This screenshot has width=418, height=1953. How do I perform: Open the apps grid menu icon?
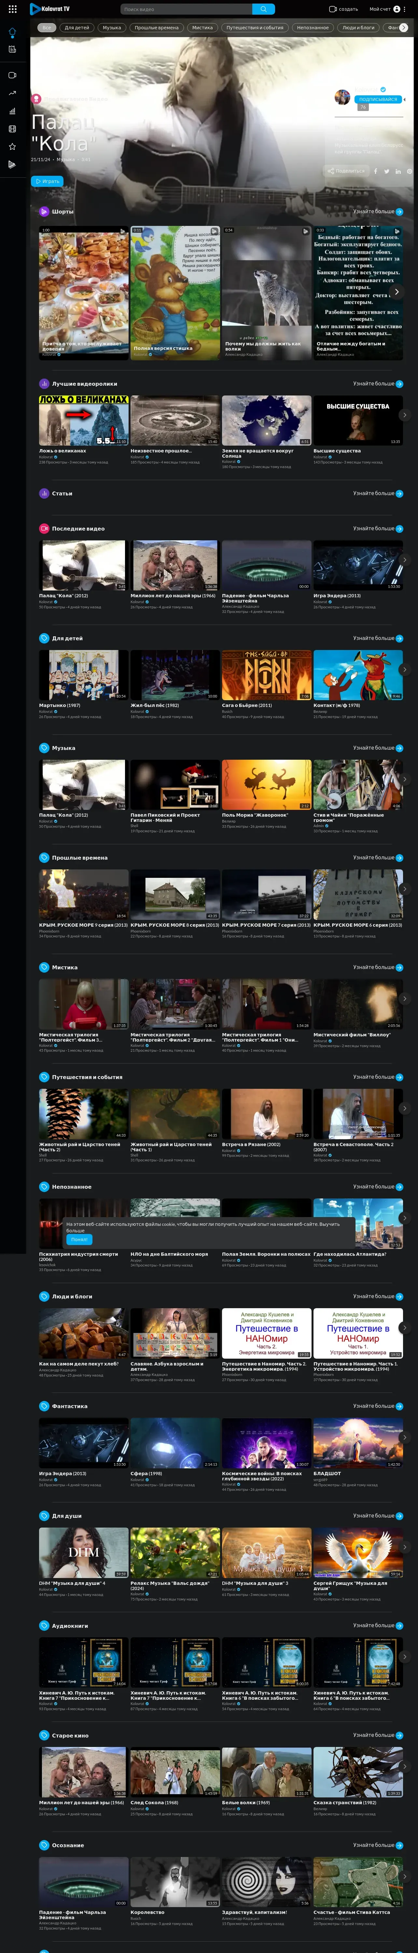pos(12,9)
